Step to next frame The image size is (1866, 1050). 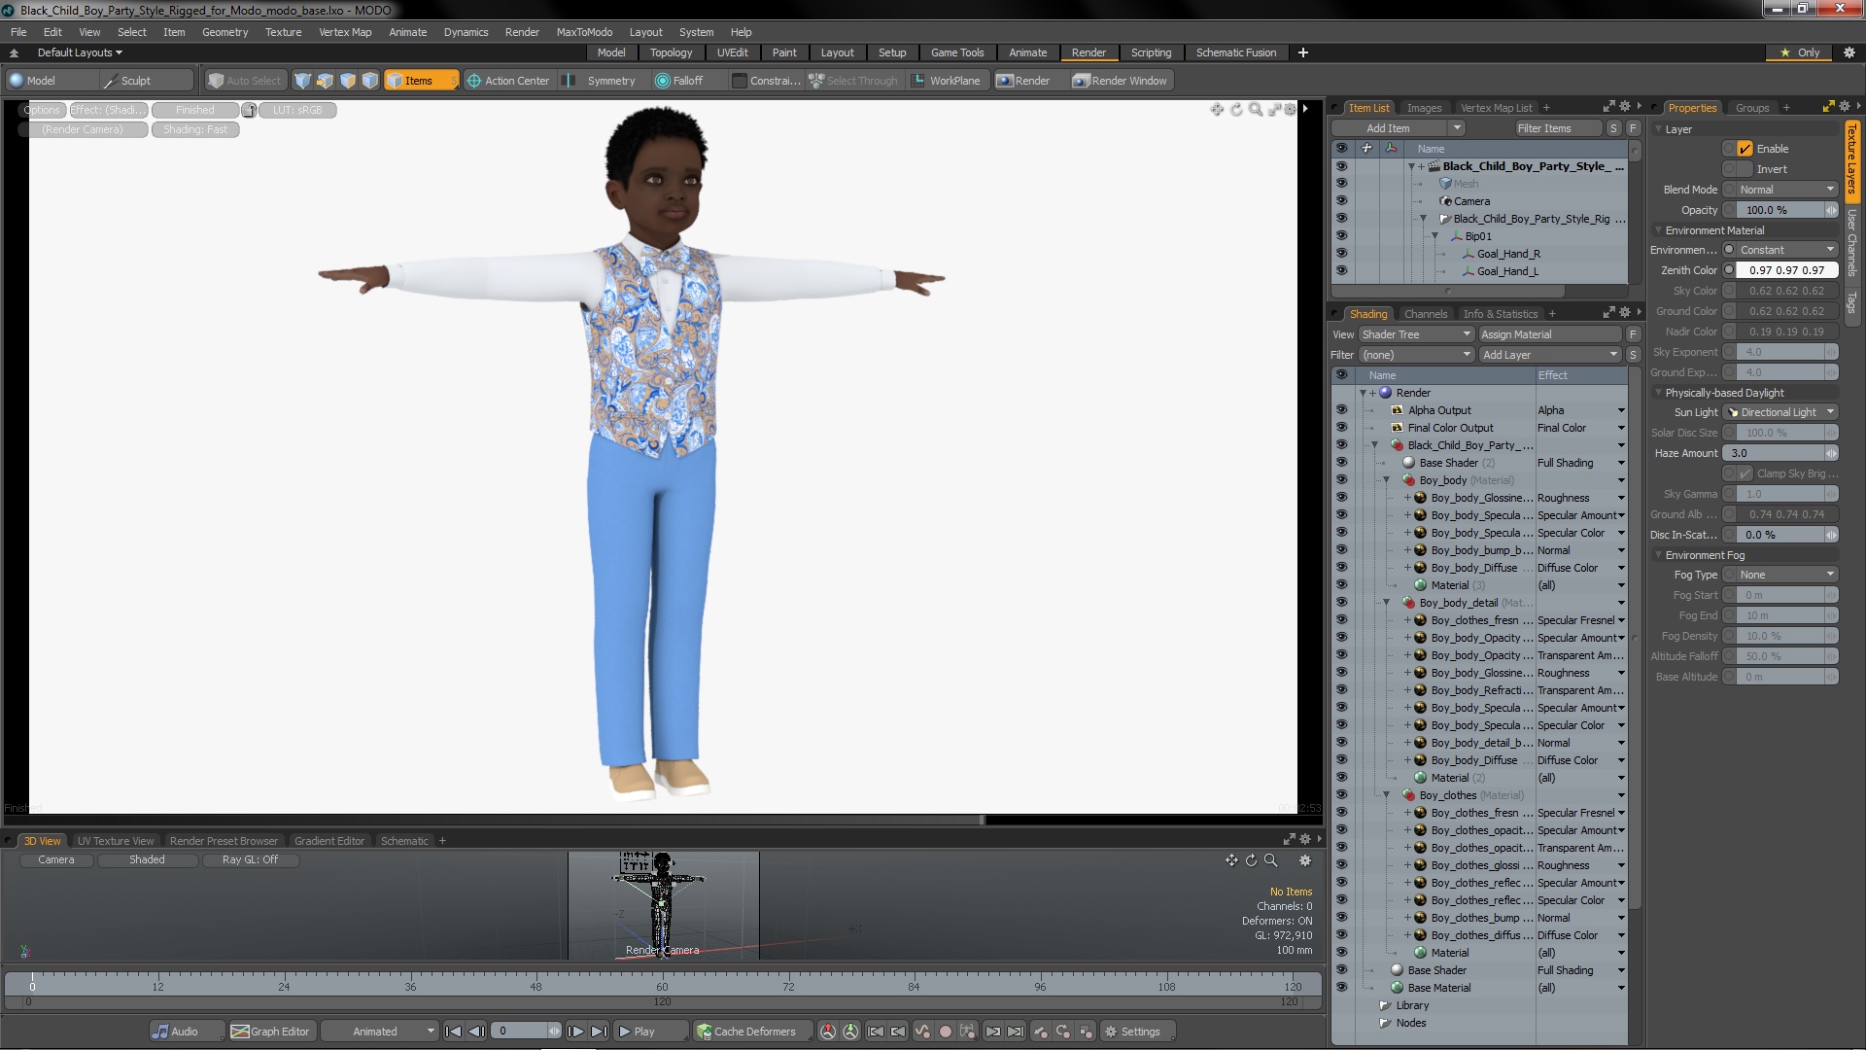(575, 1032)
